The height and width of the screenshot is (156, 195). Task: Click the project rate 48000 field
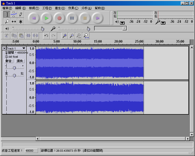31,151
